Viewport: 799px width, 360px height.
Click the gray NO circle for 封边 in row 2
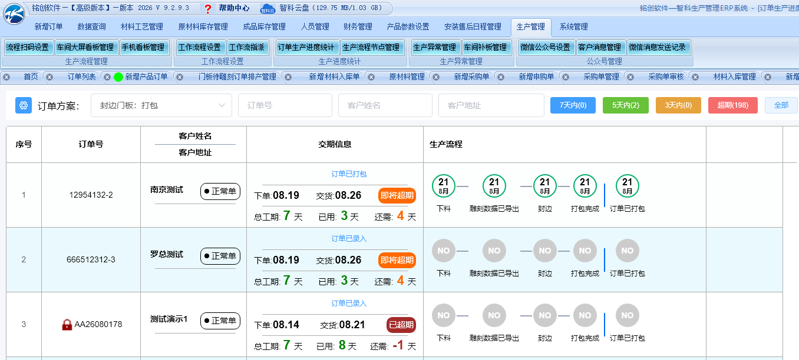545,251
